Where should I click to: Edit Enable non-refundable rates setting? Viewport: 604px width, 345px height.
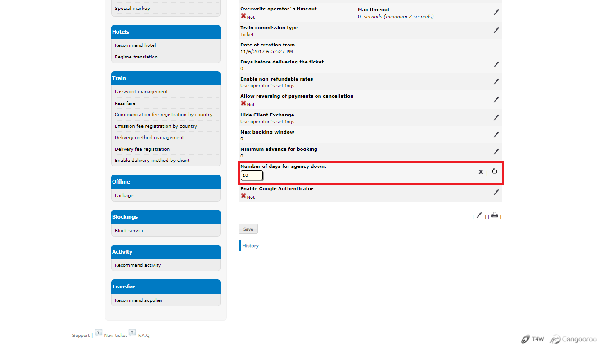coord(496,81)
